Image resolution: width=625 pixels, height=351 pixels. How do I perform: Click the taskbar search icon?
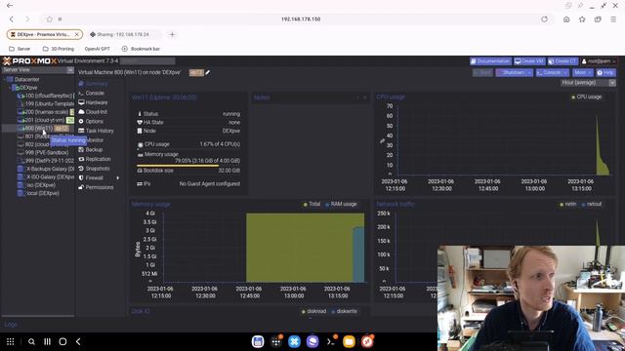[x=31, y=341]
